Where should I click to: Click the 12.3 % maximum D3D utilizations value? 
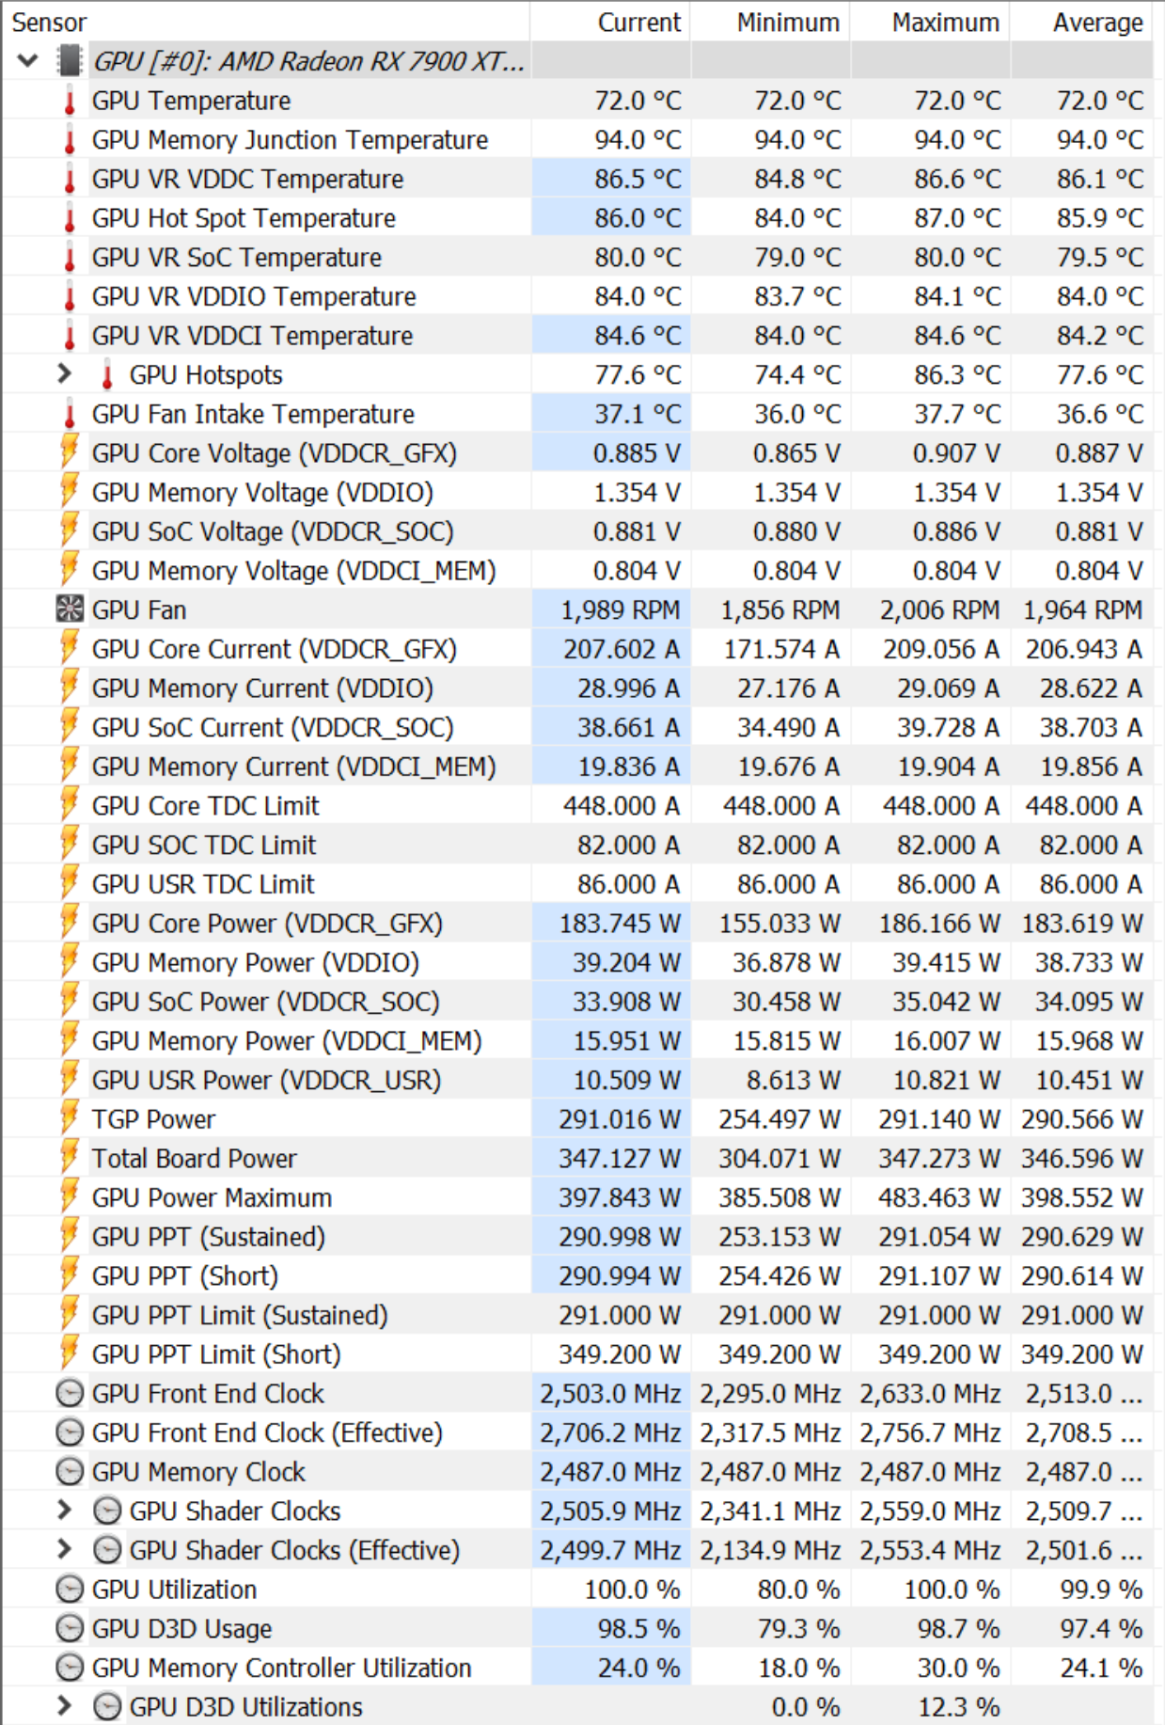[958, 1706]
